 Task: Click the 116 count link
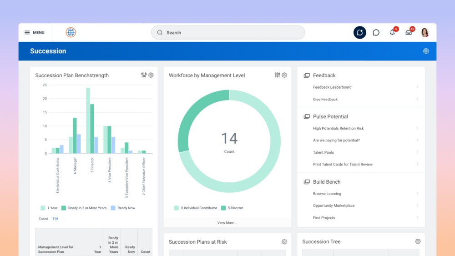click(55, 219)
